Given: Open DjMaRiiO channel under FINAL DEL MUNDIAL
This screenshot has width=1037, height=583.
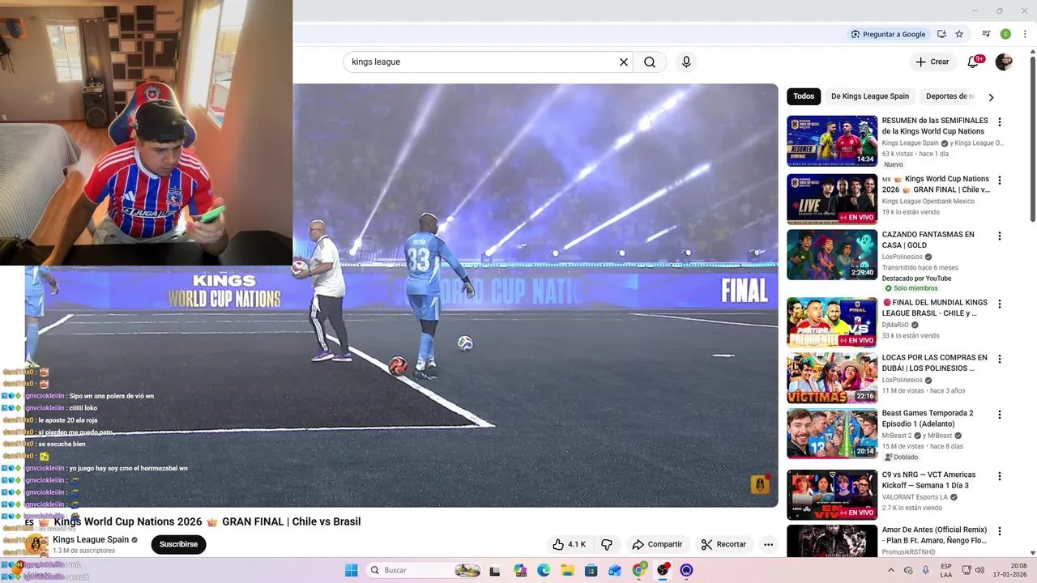Looking at the screenshot, I should click(895, 325).
